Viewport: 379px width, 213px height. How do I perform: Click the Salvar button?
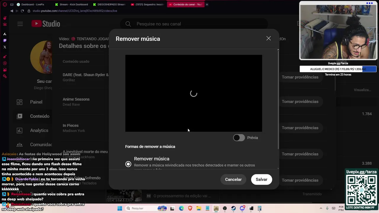[x=261, y=180]
